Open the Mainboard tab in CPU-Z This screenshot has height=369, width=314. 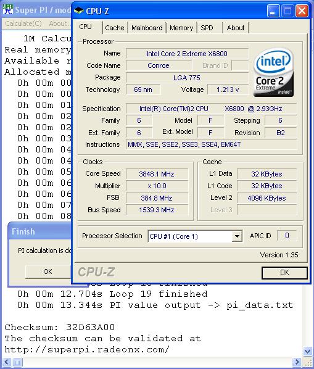147,28
